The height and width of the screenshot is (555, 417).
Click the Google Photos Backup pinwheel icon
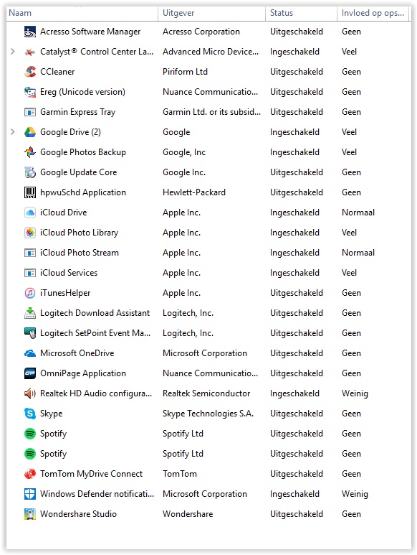click(30, 152)
